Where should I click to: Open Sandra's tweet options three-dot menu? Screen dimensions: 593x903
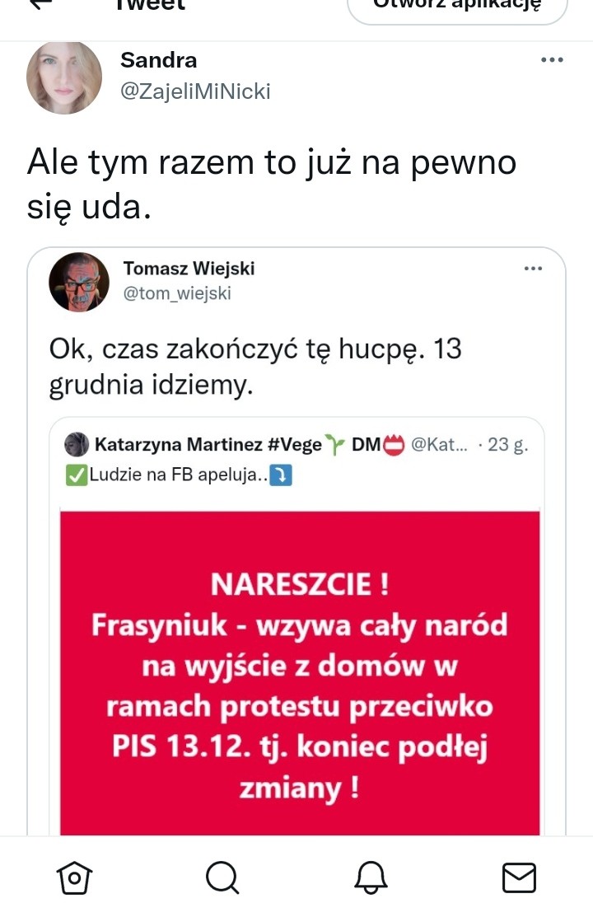(552, 60)
